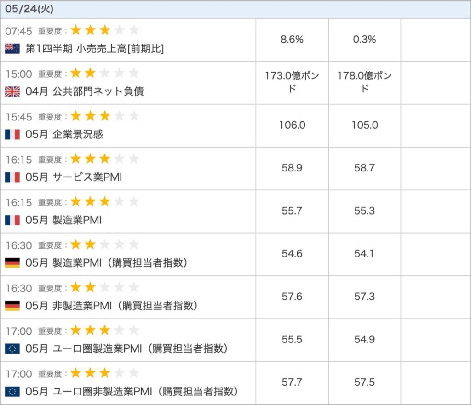Click the 105.0 value cell
Image resolution: width=471 pixels, height=405 pixels.
(364, 125)
